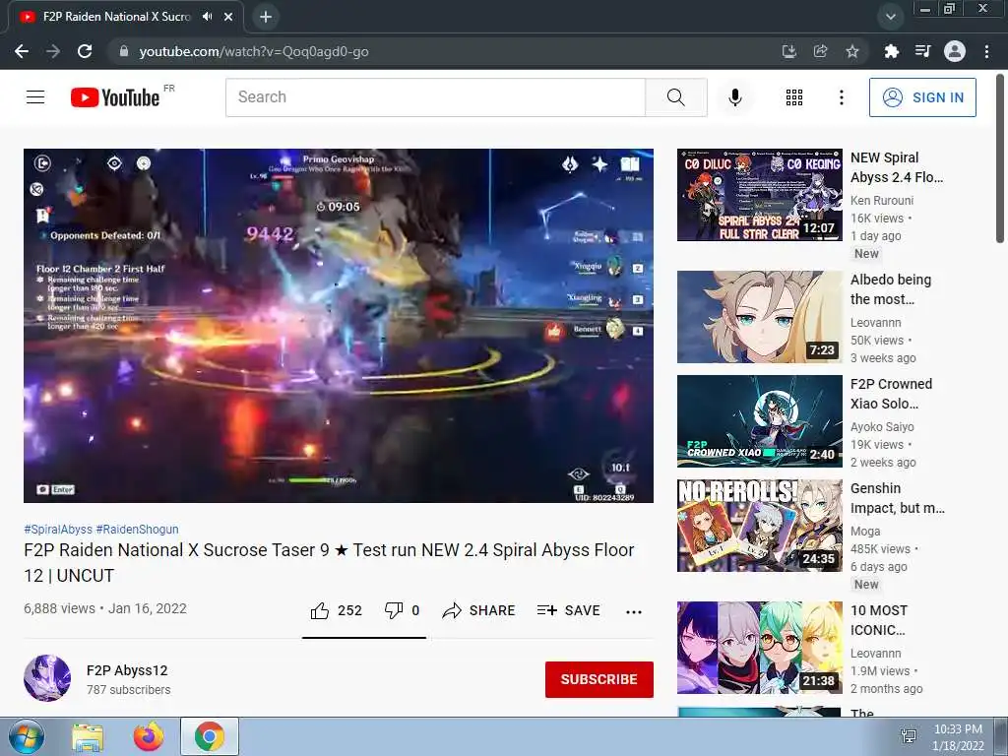Open the NO REROLLS Genshin Impact thumbnail
Viewport: 1008px width, 756px height.
pos(759,526)
